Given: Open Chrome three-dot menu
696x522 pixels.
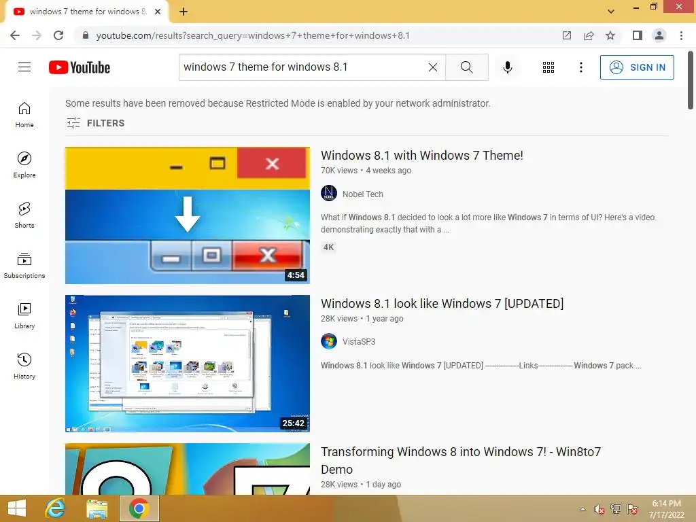Looking at the screenshot, I should (x=681, y=35).
